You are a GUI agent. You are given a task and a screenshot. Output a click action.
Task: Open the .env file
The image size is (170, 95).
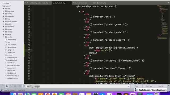[x=9, y=42]
